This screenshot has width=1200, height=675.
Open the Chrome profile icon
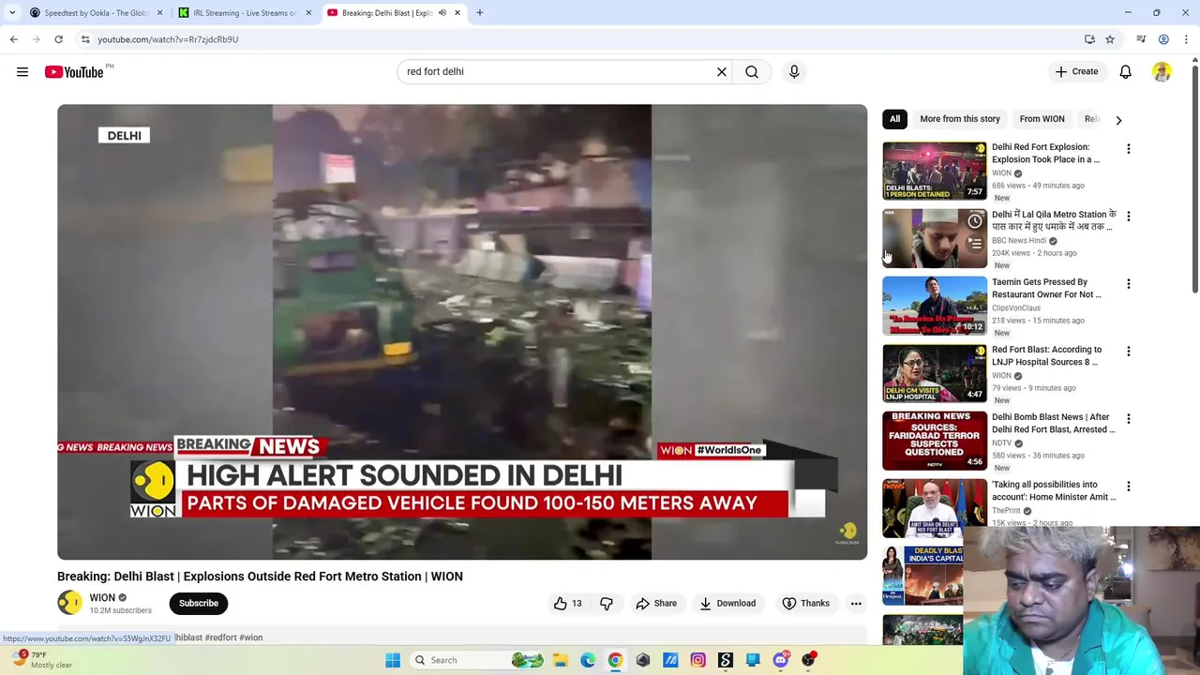tap(1163, 39)
